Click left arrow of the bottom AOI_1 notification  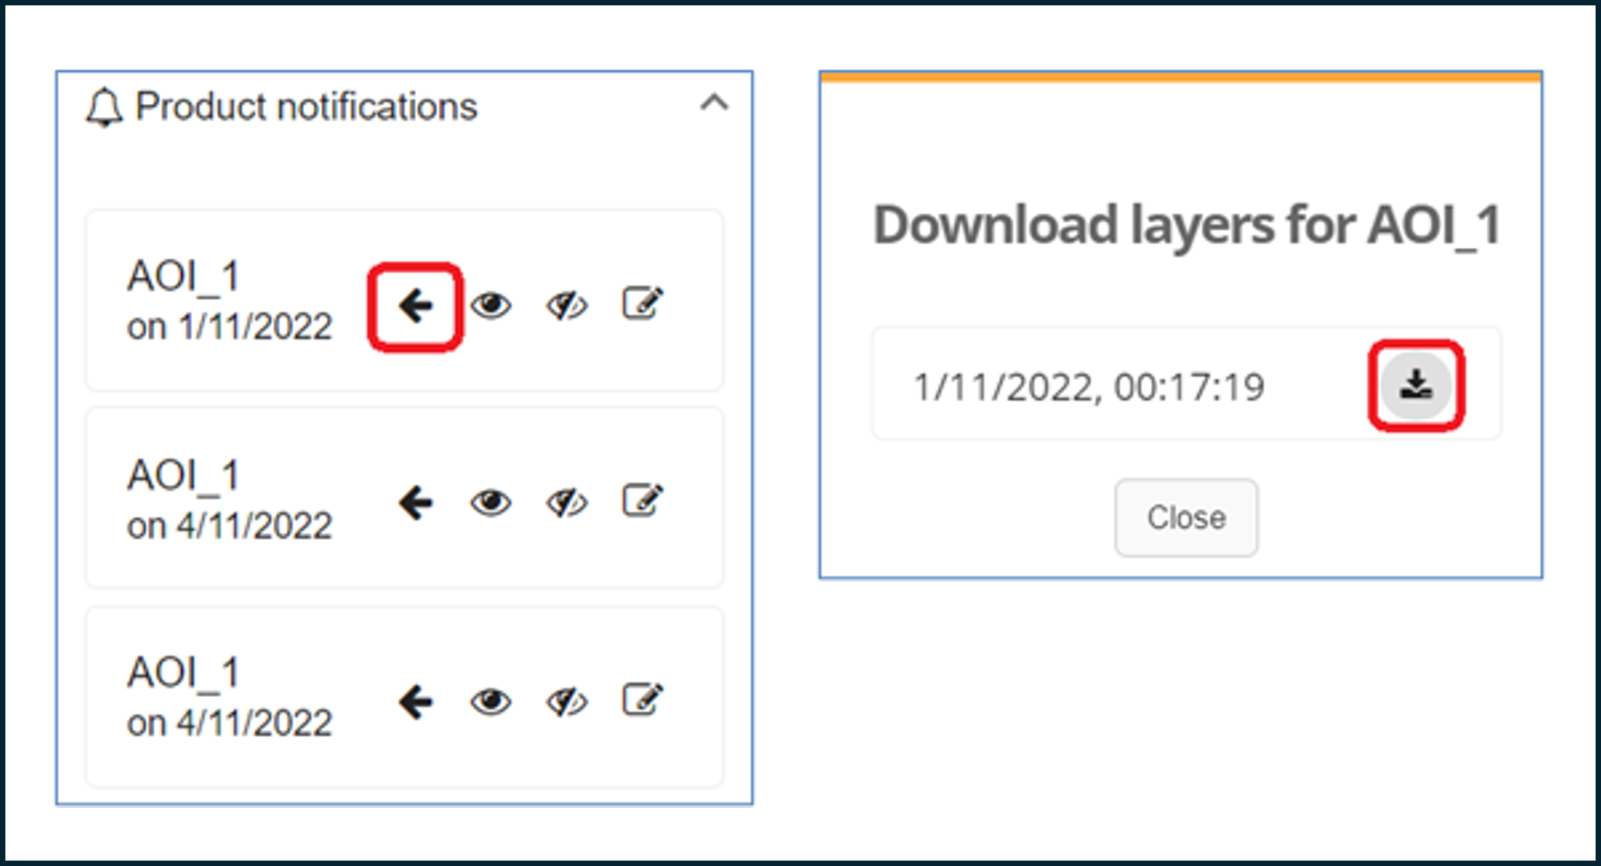(415, 703)
